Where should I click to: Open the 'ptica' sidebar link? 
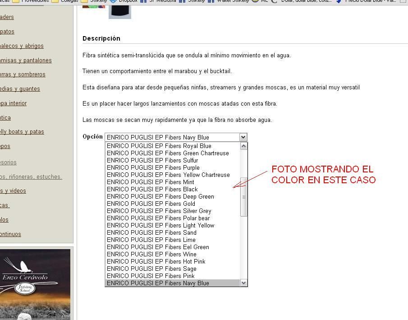point(5,118)
